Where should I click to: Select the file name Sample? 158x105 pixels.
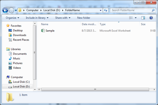click(x=50, y=31)
